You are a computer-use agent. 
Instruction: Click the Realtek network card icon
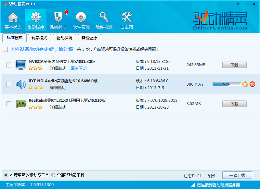click(x=21, y=104)
